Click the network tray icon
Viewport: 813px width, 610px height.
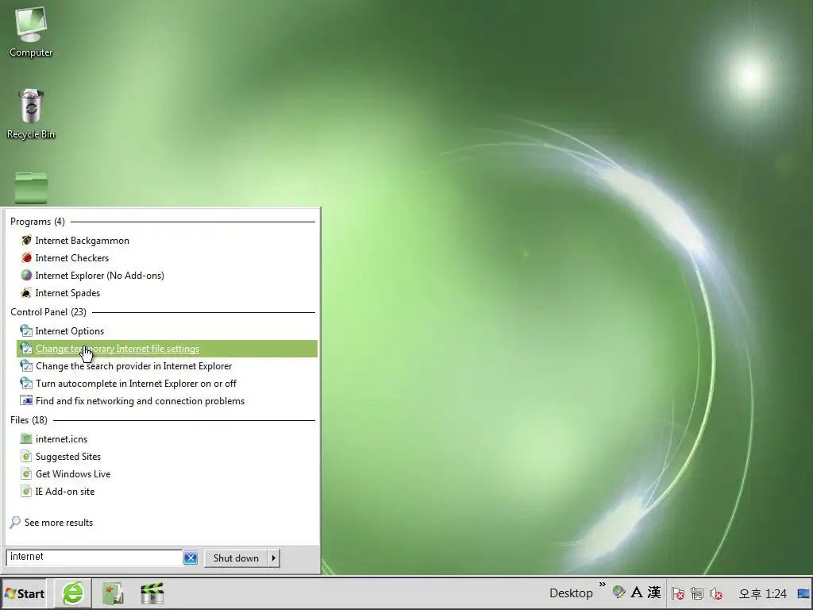697,593
